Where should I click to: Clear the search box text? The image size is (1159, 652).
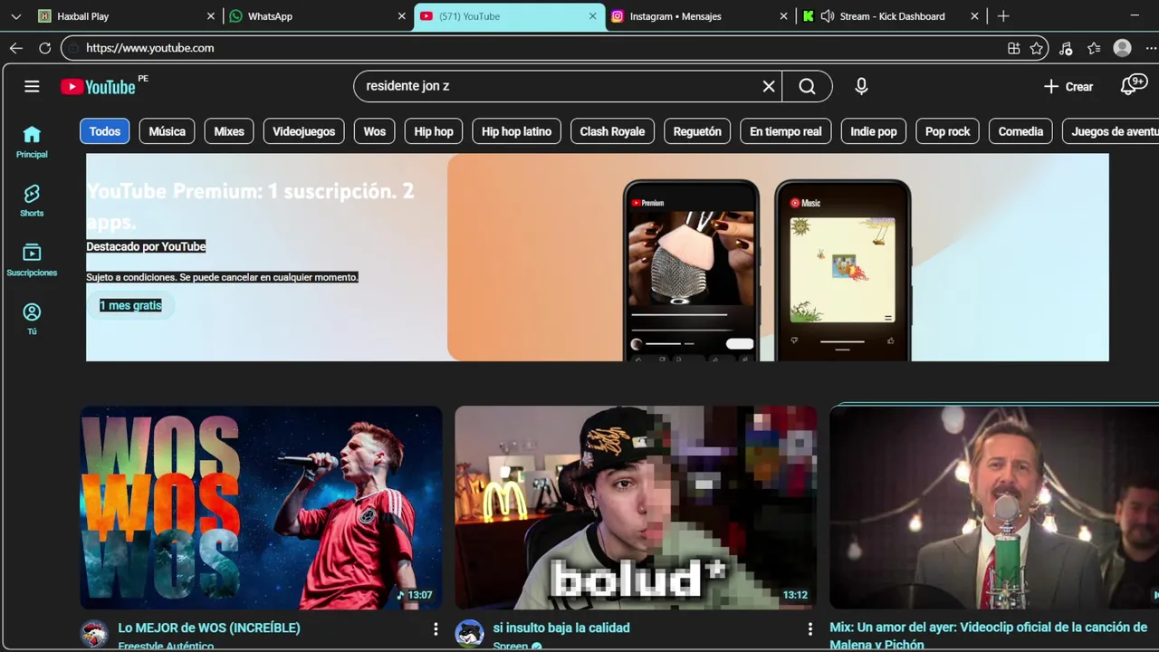(769, 87)
